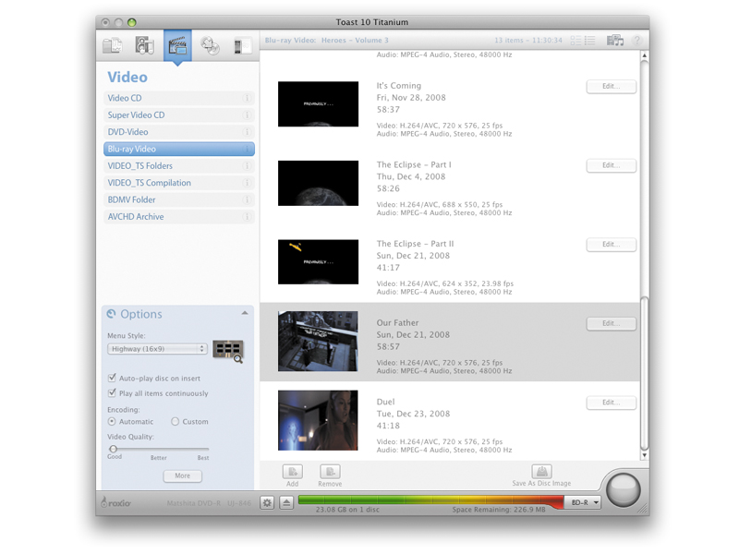This screenshot has width=739, height=554.
Task: Select the Video category clapperboard icon
Action: pyautogui.click(x=177, y=45)
